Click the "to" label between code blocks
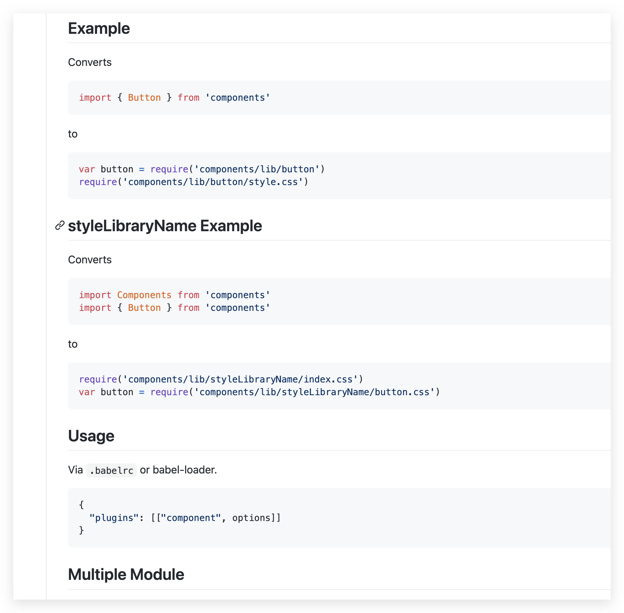 click(x=72, y=134)
